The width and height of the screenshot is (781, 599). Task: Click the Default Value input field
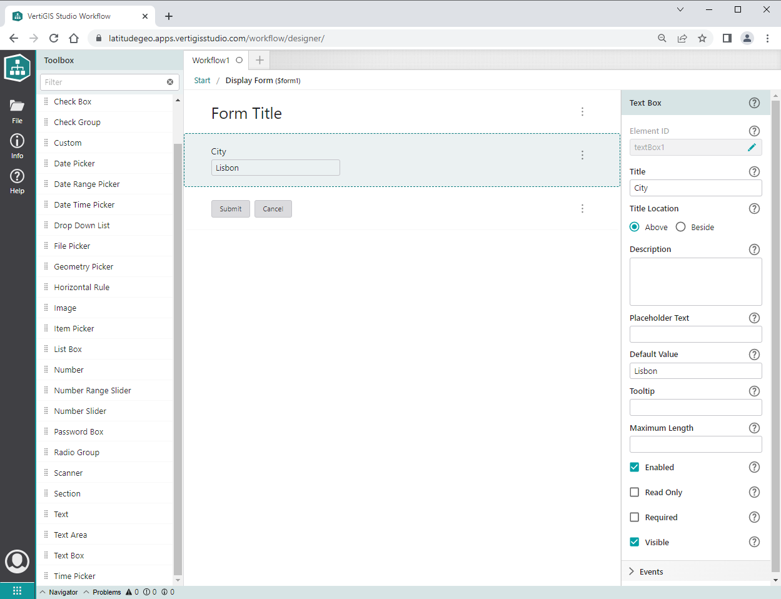point(695,371)
